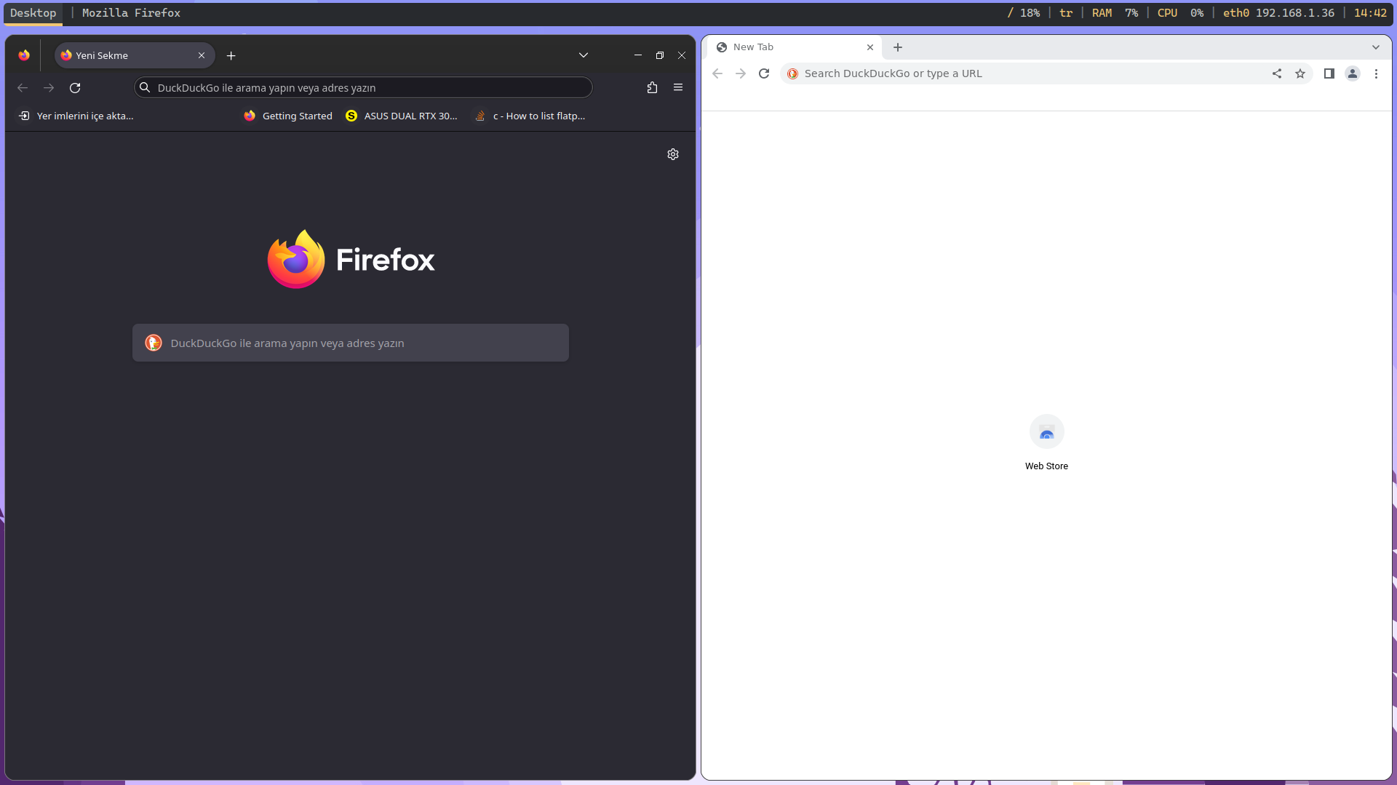Go back in Chrome
Viewport: 1397px width, 785px height.
717,73
